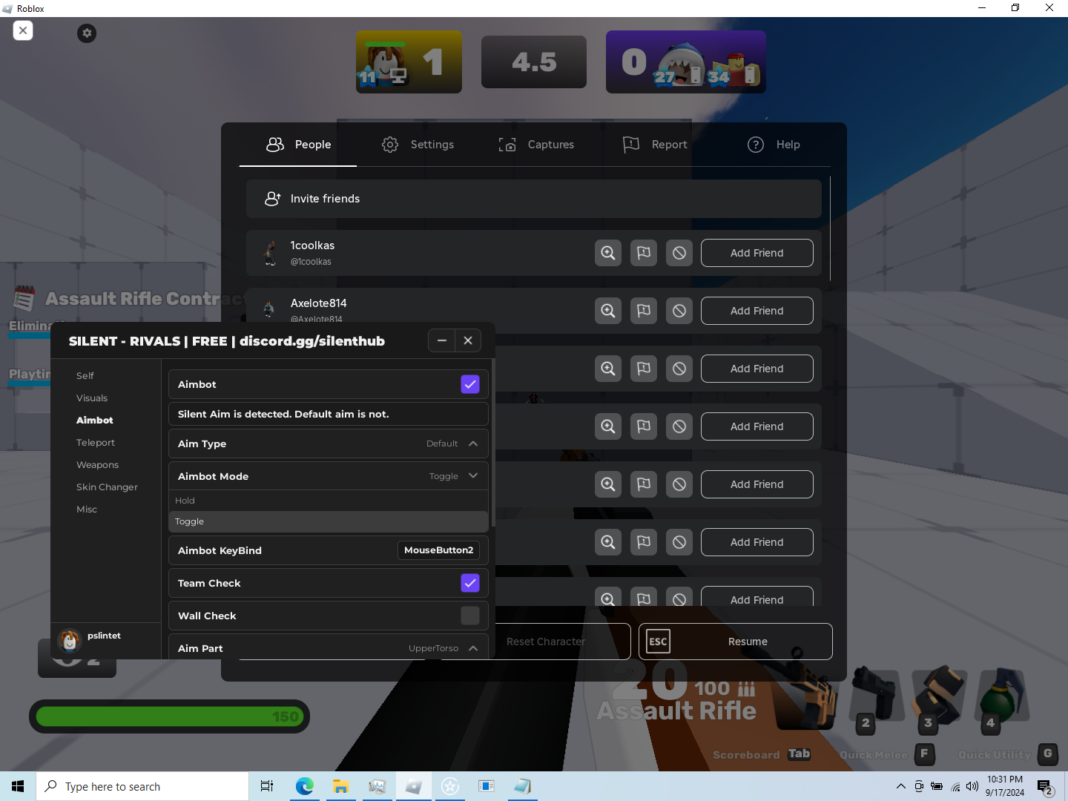Open File Explorer from taskbar
Viewport: 1068px width, 801px height.
click(340, 786)
